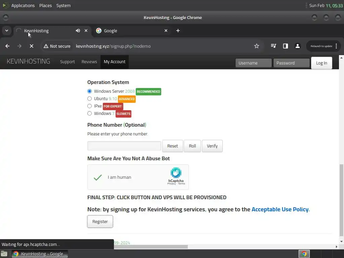Open the Places menu
This screenshot has width=344, height=258.
point(45,5)
